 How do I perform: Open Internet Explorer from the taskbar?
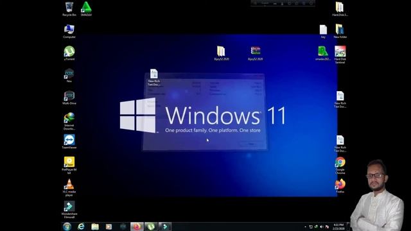tap(81, 227)
